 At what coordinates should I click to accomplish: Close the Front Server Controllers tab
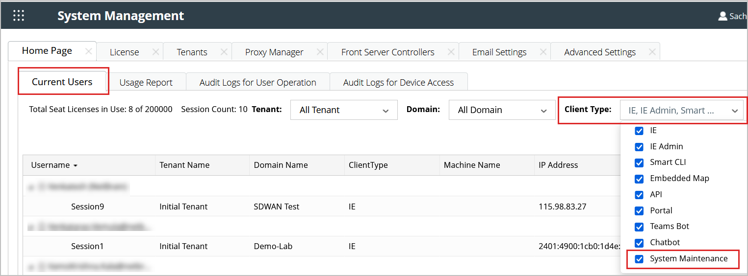[x=451, y=52]
